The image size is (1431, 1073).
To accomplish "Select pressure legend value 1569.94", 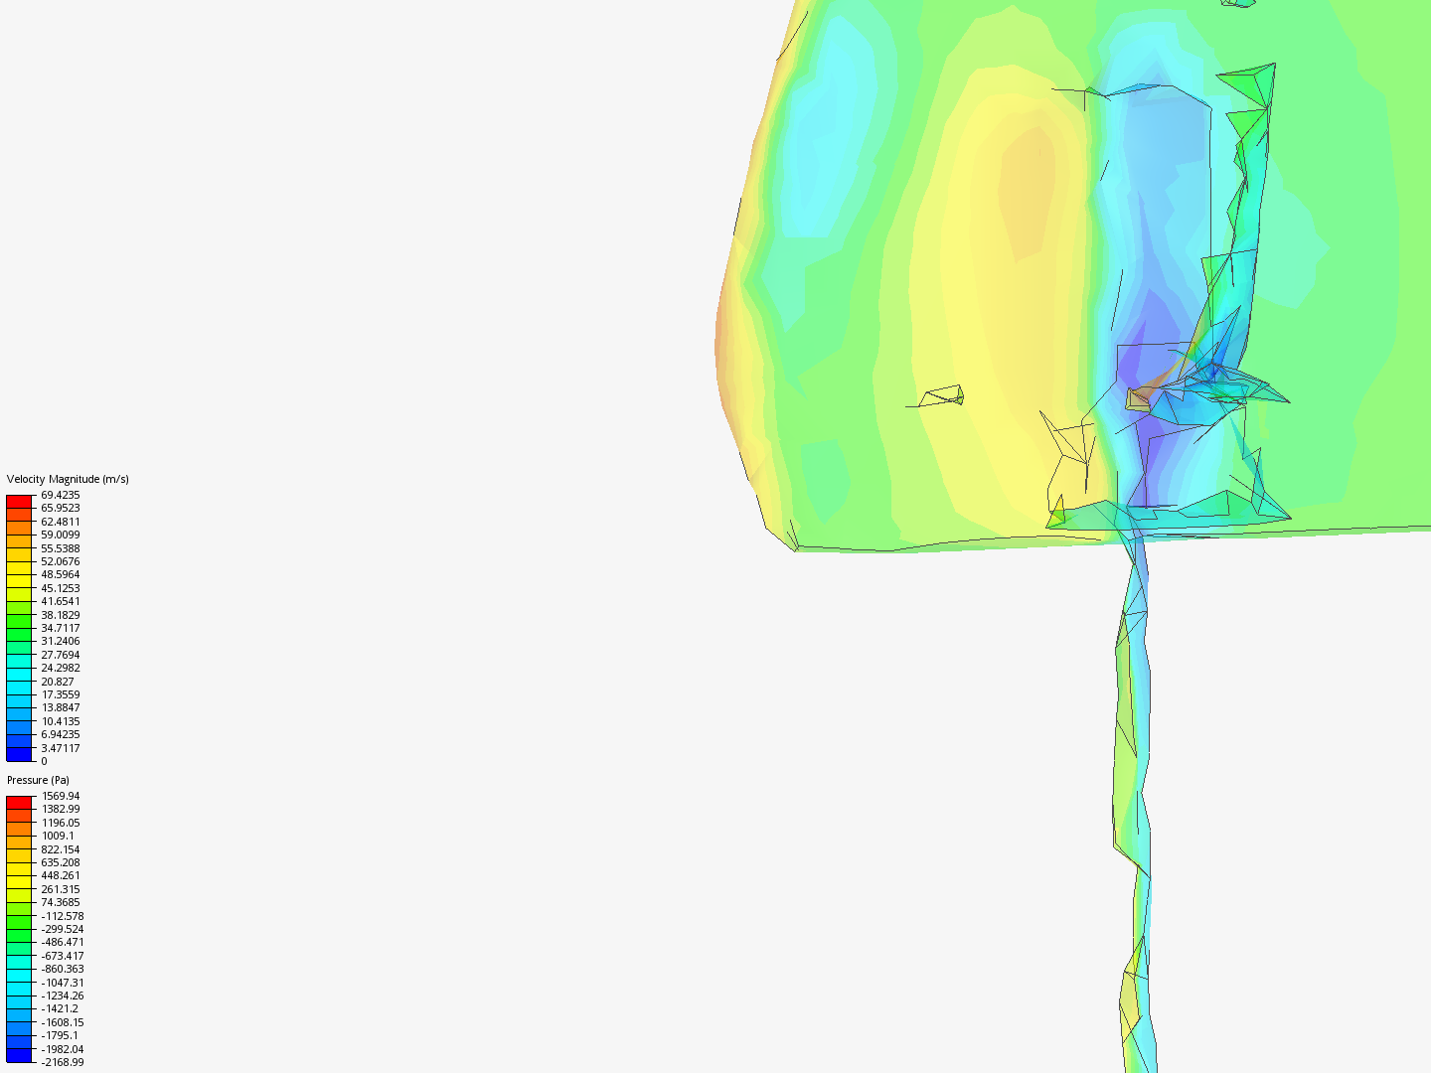I will pyautogui.click(x=61, y=796).
